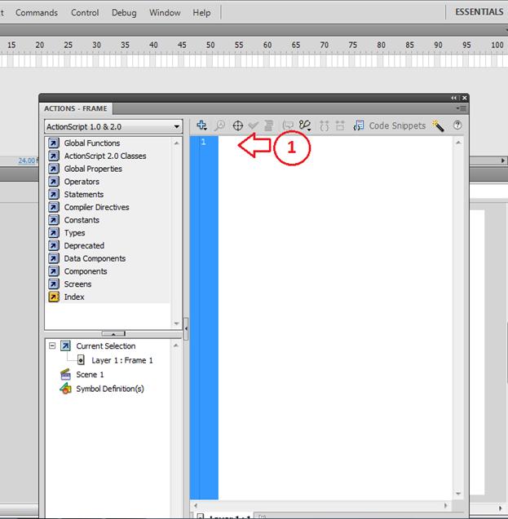Image resolution: width=508 pixels, height=519 pixels.
Task: Expand ActionScript 2.0 Classes category
Action: 97,156
